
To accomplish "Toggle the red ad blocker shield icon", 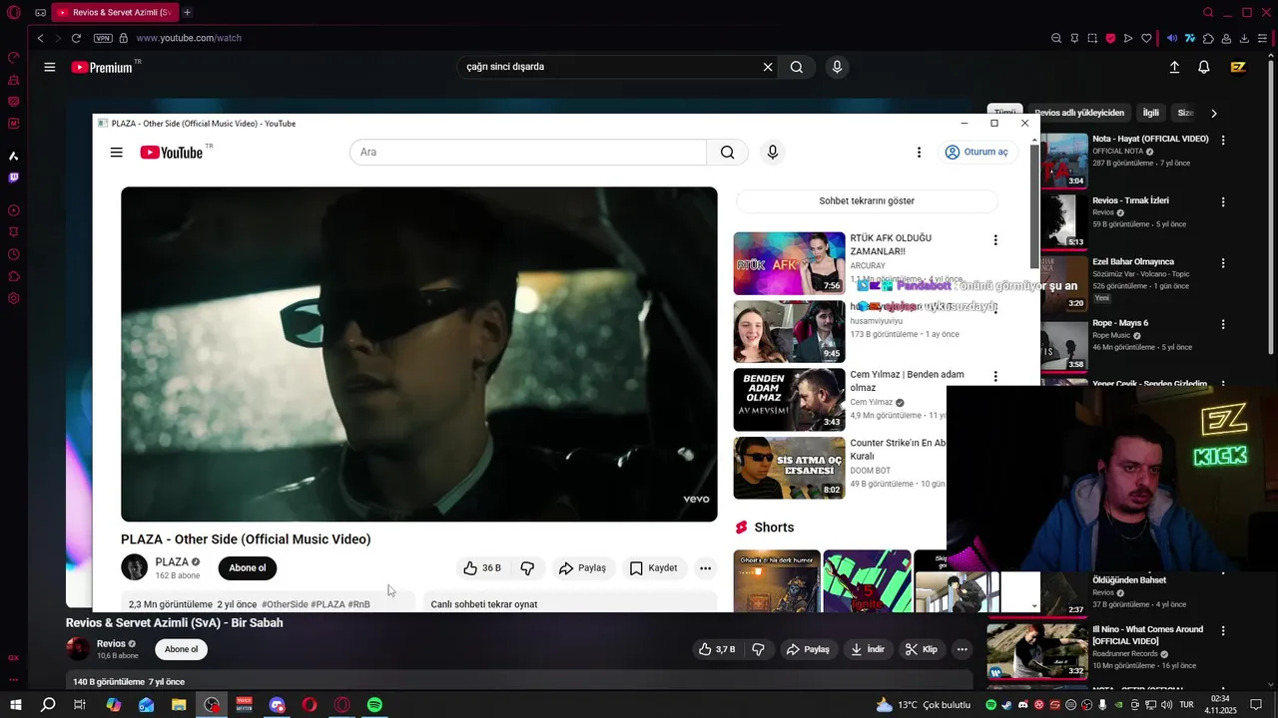I will tap(1110, 38).
